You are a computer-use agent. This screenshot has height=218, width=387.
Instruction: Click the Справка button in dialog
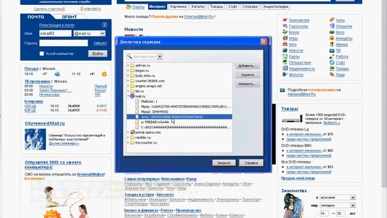251,163
